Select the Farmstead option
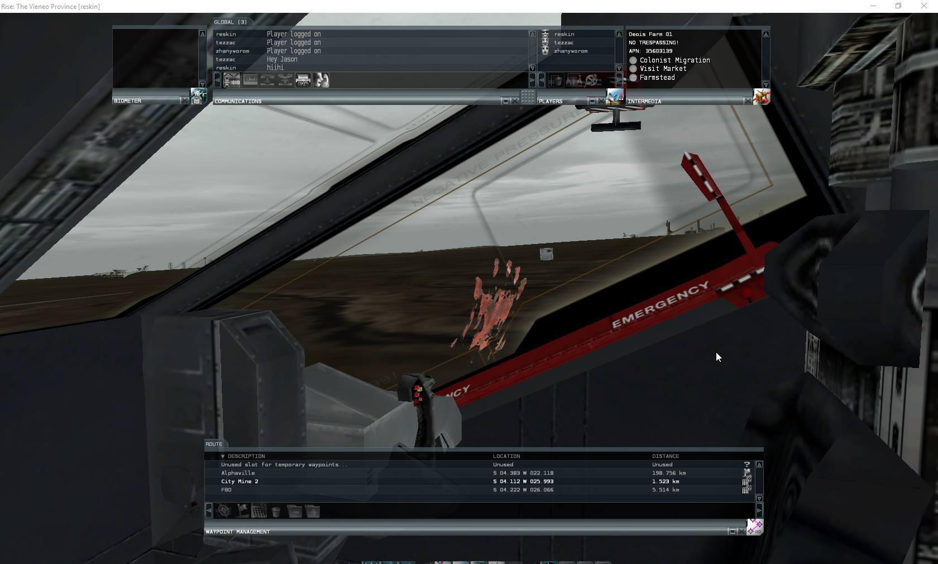This screenshot has width=938, height=564. (633, 78)
